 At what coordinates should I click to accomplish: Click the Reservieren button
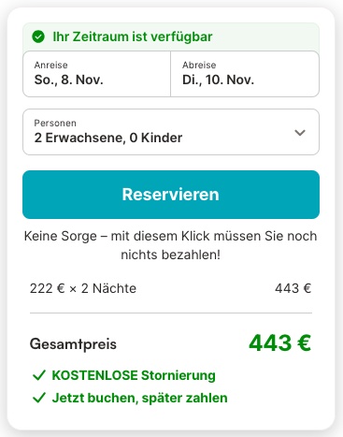pos(171,195)
